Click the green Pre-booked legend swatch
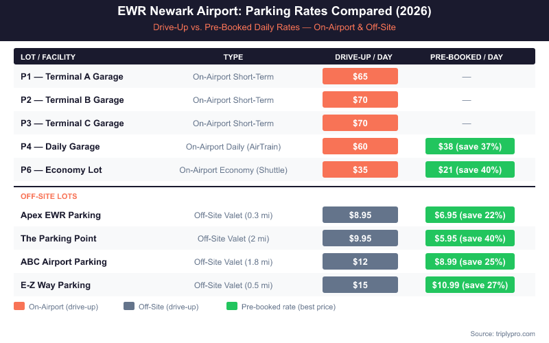This screenshot has width=549, height=343. click(232, 307)
